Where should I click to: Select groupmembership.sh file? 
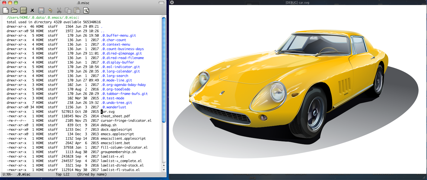point(118,152)
